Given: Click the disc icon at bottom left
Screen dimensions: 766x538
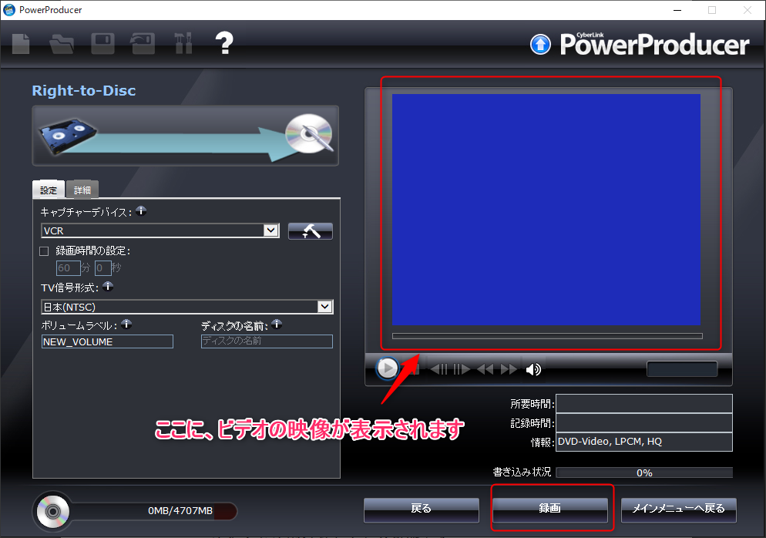Looking at the screenshot, I should (52, 512).
